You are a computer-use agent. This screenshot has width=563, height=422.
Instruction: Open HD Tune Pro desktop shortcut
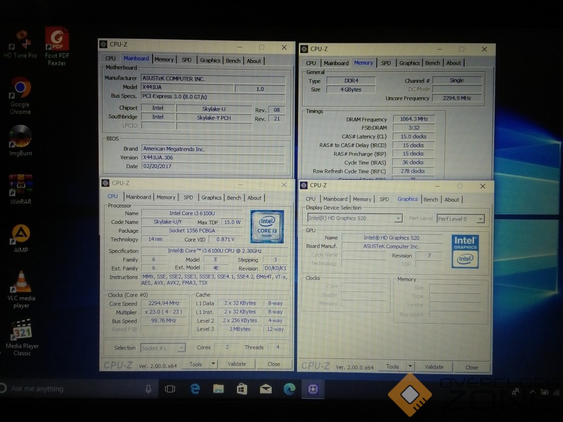(x=20, y=45)
